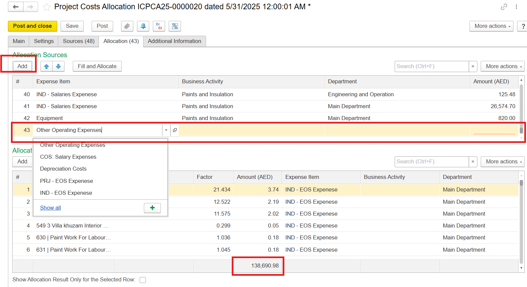
Task: Click the Show all link
Action: (x=50, y=208)
